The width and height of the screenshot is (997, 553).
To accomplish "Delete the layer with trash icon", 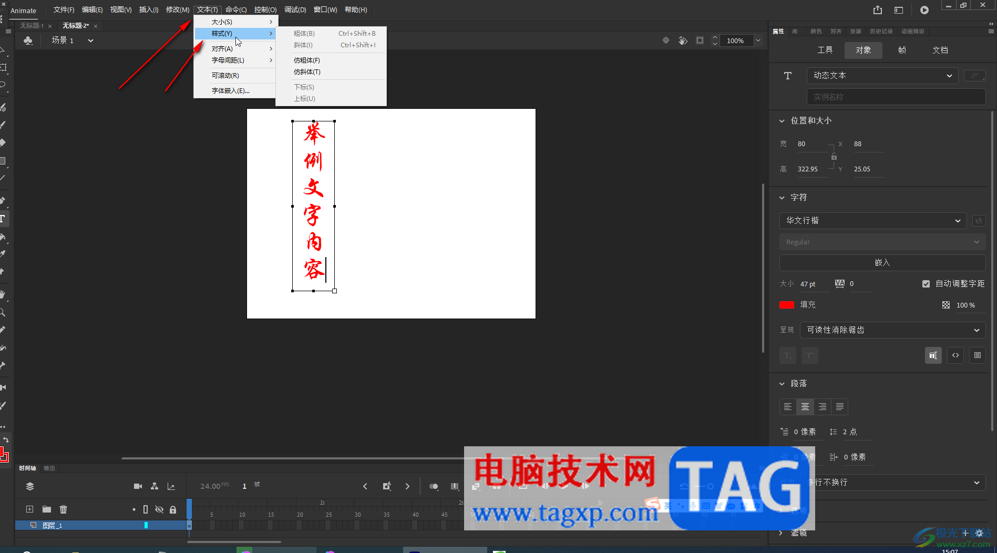I will pyautogui.click(x=64, y=509).
